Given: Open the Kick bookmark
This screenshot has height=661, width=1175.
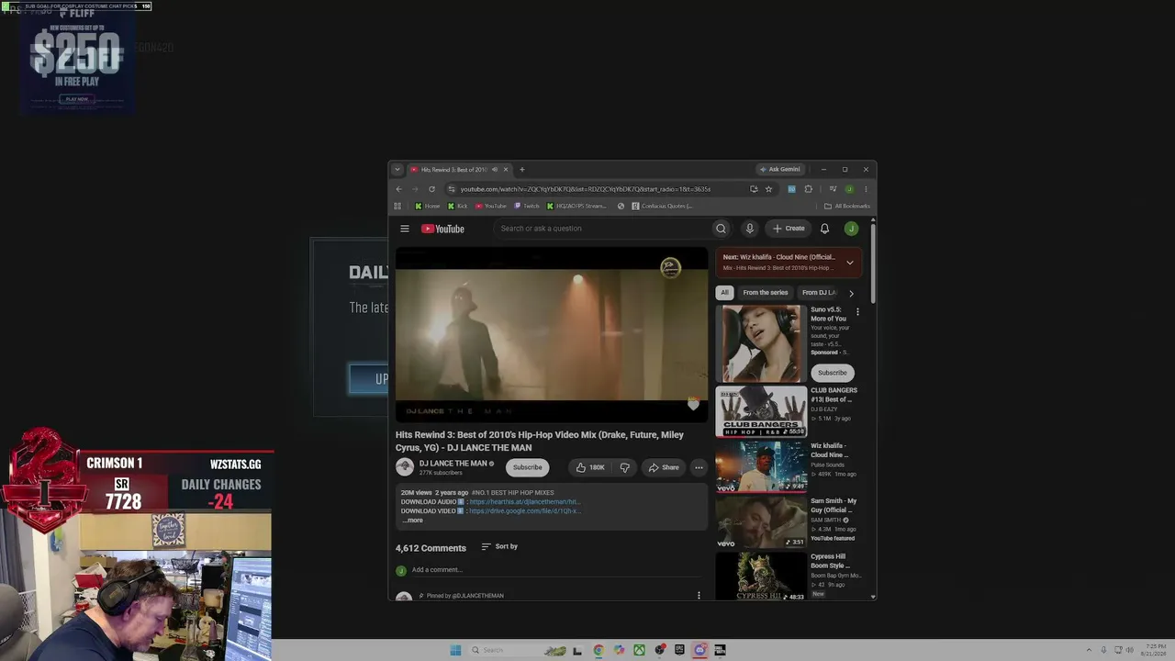Looking at the screenshot, I should coord(457,207).
